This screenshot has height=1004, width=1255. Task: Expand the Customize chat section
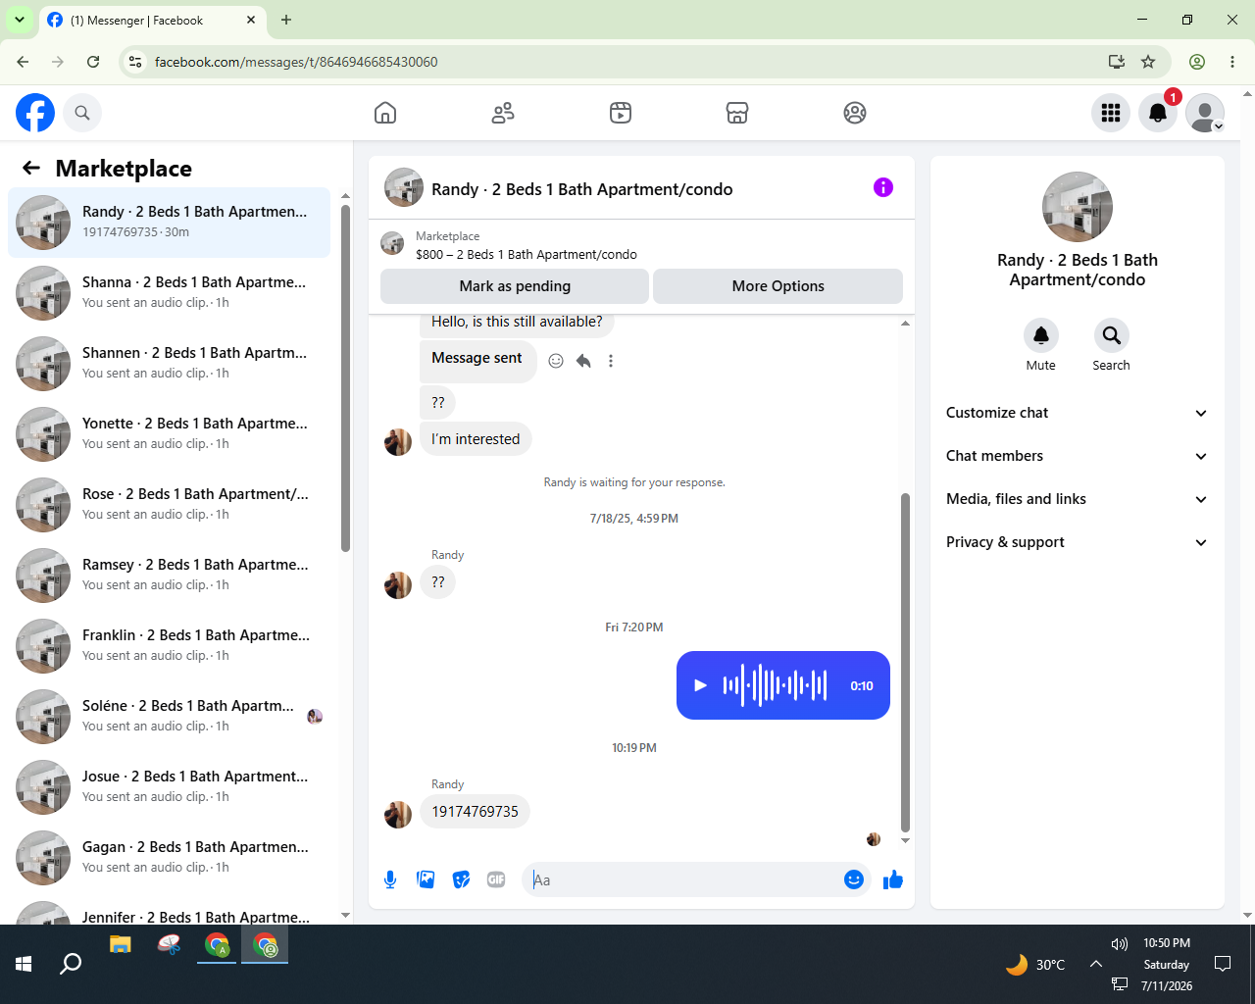point(1078,413)
